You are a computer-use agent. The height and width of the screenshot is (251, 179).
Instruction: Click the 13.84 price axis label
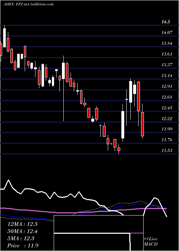(167, 43)
